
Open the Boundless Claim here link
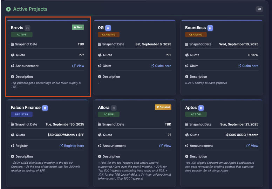tap(248, 66)
